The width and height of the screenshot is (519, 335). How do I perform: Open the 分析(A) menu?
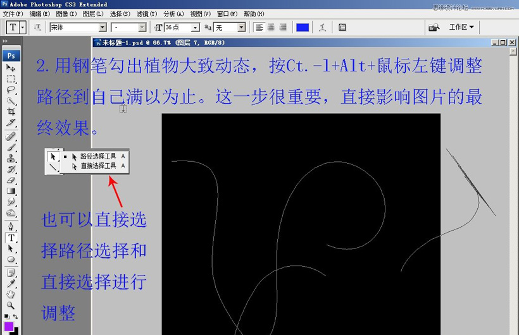pyautogui.click(x=173, y=14)
